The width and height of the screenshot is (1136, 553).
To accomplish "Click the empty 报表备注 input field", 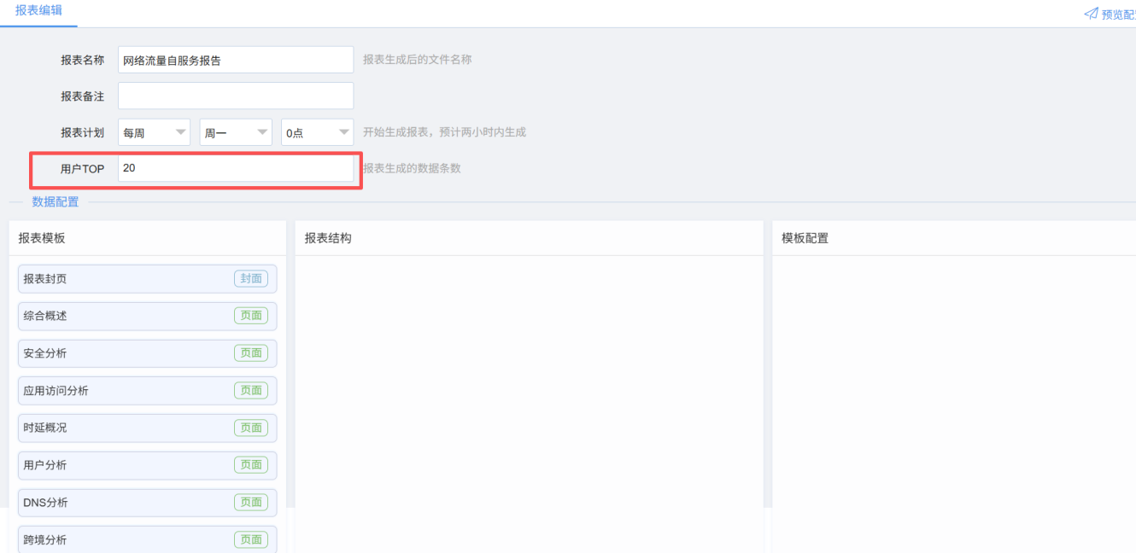I will click(x=236, y=96).
